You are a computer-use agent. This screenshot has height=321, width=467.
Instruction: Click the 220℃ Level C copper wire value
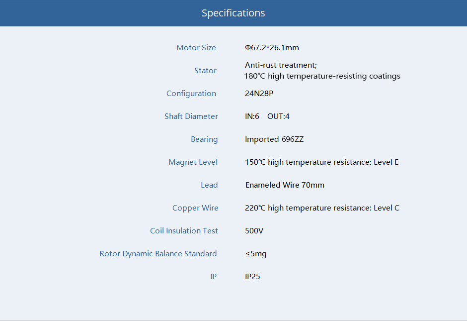click(322, 208)
